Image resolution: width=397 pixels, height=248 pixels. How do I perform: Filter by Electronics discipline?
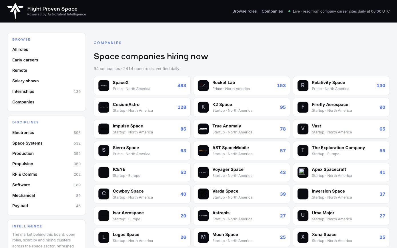coord(46,133)
